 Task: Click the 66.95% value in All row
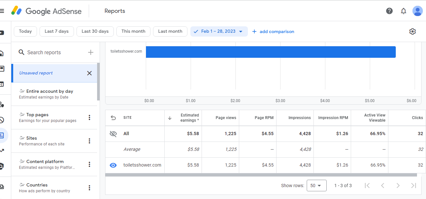click(378, 134)
